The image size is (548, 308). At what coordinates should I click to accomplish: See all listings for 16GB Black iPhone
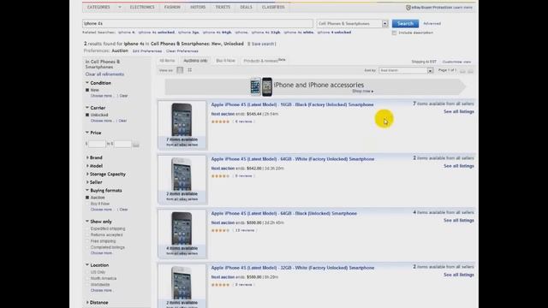(x=459, y=112)
